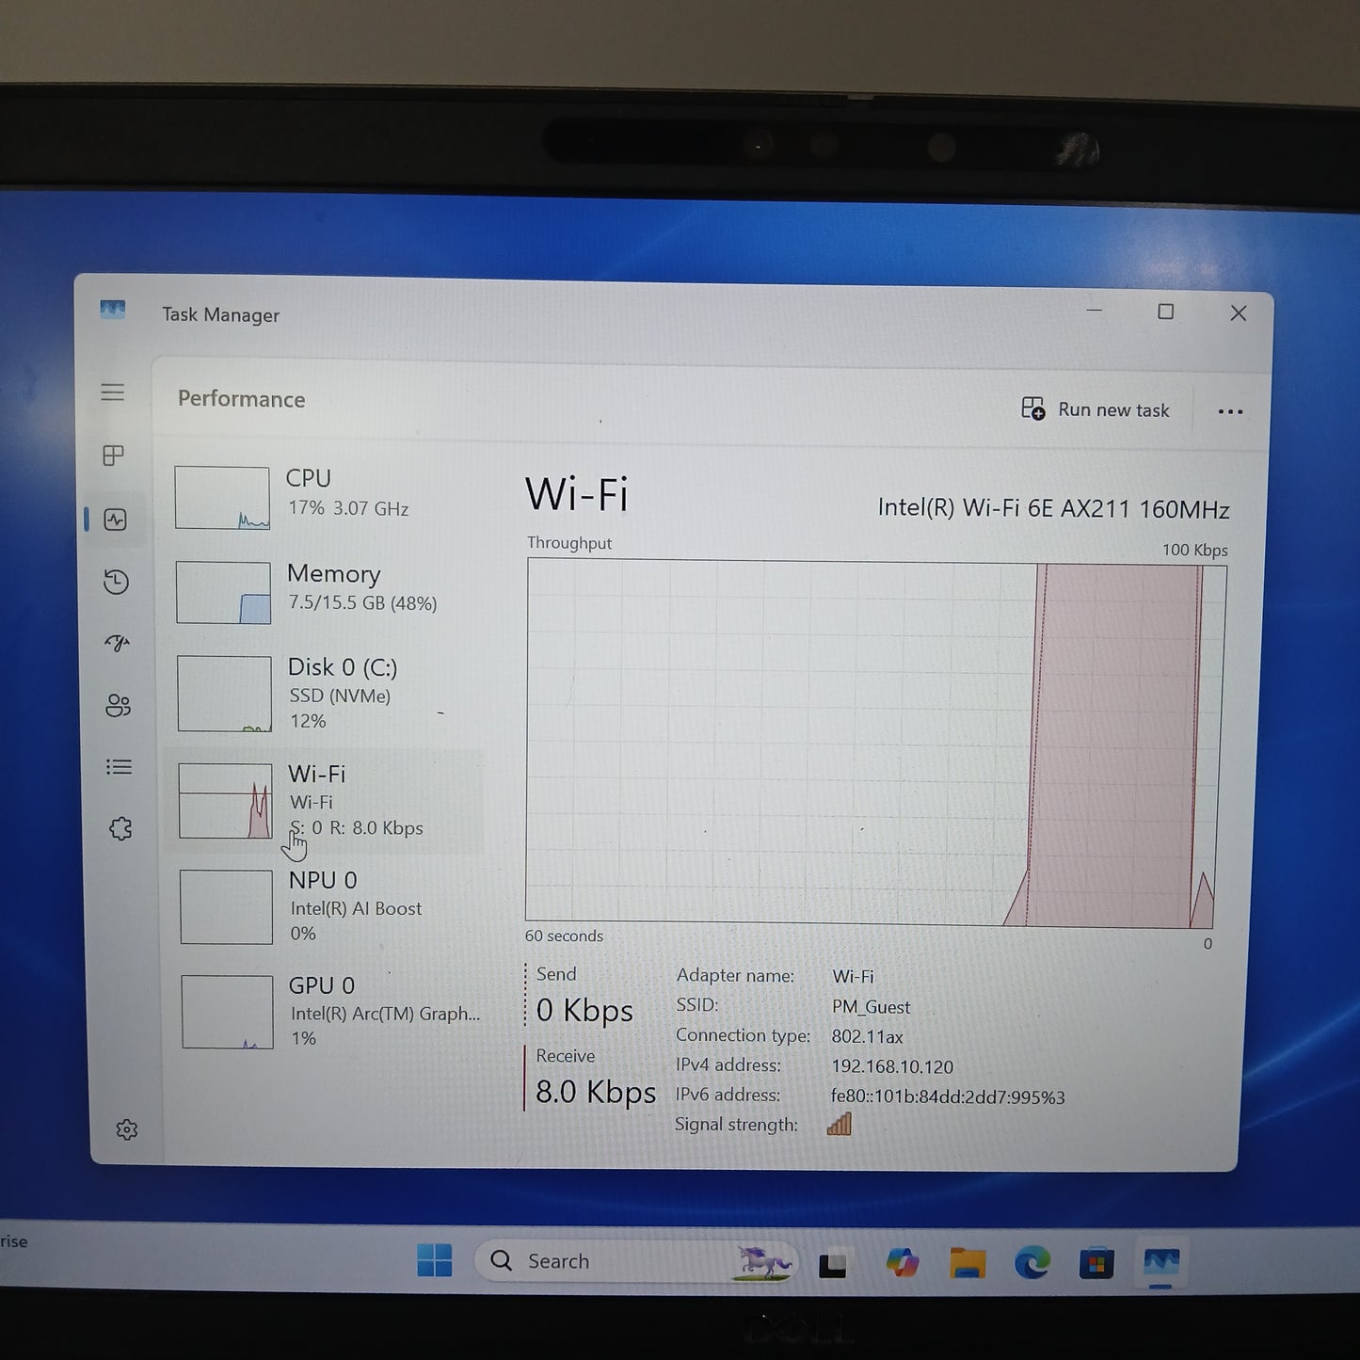
Task: Click the CPU mini graph thumbnail
Action: pyautogui.click(x=222, y=498)
